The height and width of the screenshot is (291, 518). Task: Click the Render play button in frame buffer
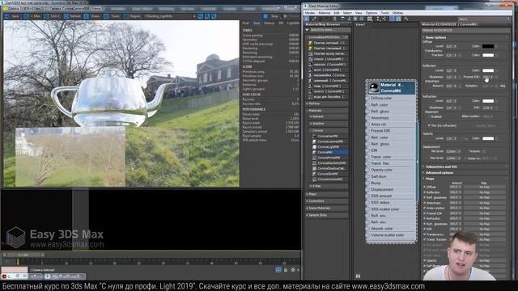[x=286, y=16]
